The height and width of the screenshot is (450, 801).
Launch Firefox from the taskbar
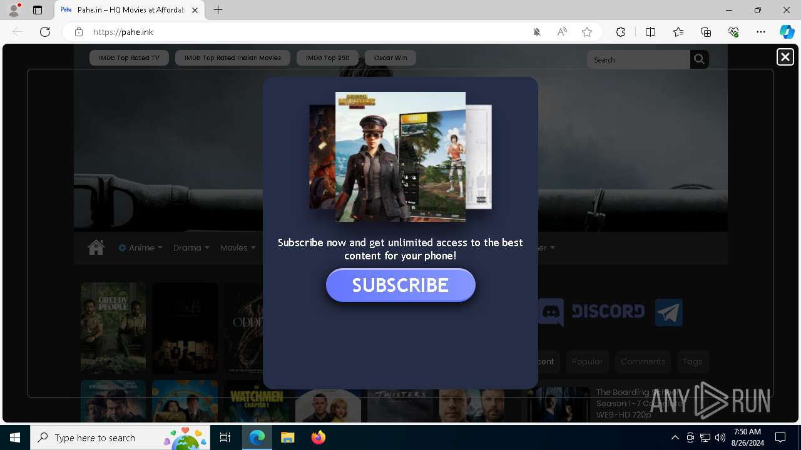318,437
